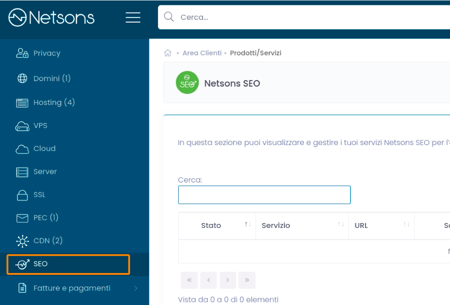Click the Fatture e pagamenti document icon
This screenshot has height=305, width=450.
[x=22, y=288]
